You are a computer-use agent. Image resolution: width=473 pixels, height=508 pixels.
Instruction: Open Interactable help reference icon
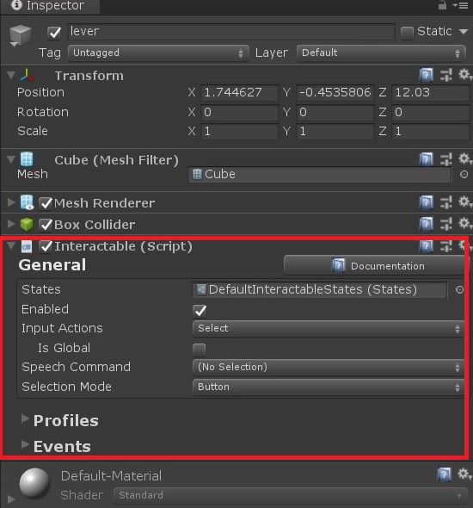point(426,246)
